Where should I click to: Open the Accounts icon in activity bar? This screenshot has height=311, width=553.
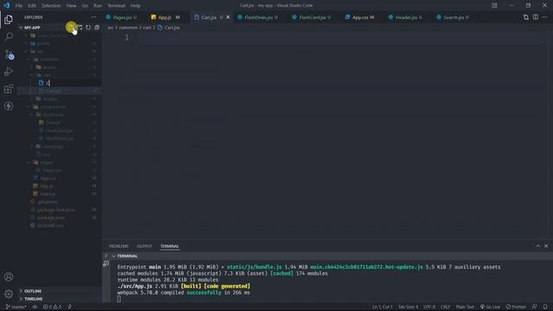coord(9,276)
